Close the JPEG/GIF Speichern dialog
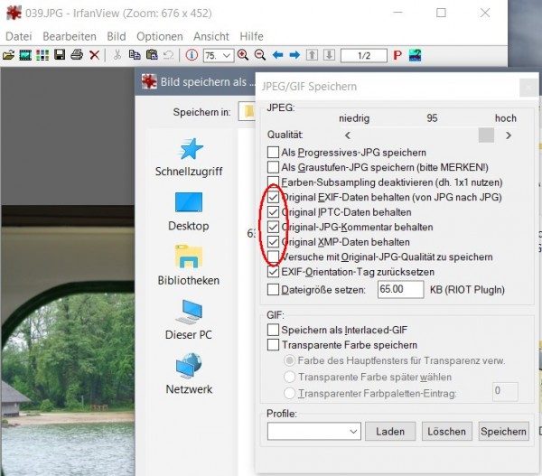Screen dimensions: 542x476 point(528,88)
